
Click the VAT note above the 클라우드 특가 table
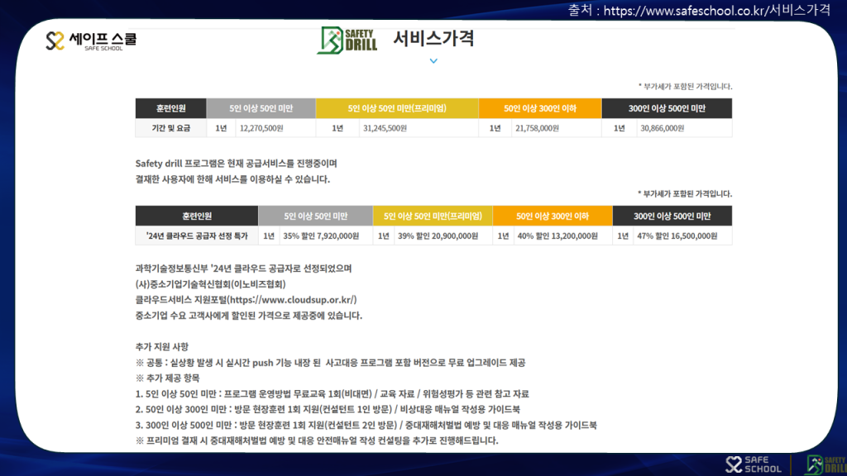click(x=685, y=193)
